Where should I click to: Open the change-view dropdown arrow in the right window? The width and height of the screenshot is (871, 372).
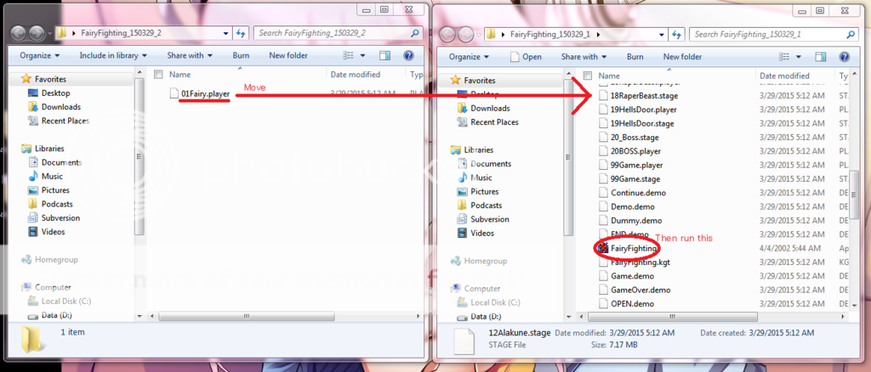[801, 57]
